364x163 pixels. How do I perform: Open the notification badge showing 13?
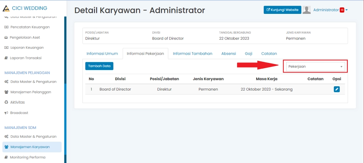(x=342, y=10)
